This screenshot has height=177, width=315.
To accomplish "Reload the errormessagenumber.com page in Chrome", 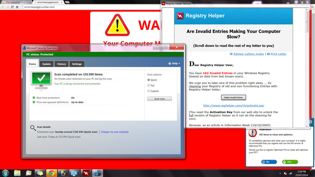I will point(12,7).
